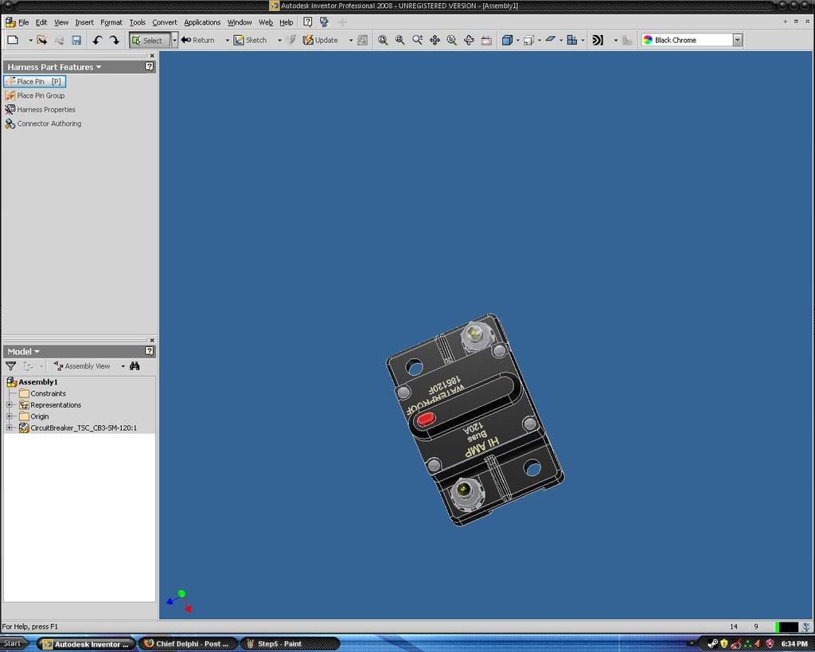
Task: Open the Shaded Display mode dropdown arrow
Action: (x=517, y=40)
